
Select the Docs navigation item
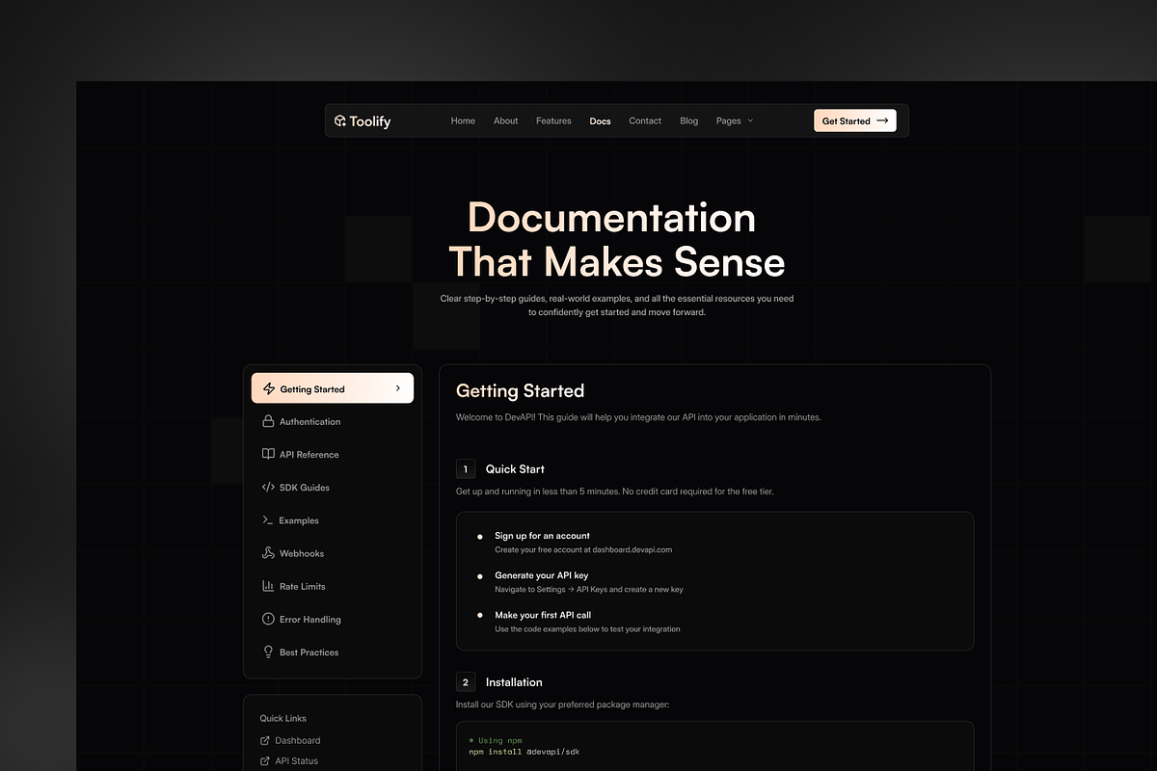pyautogui.click(x=600, y=121)
